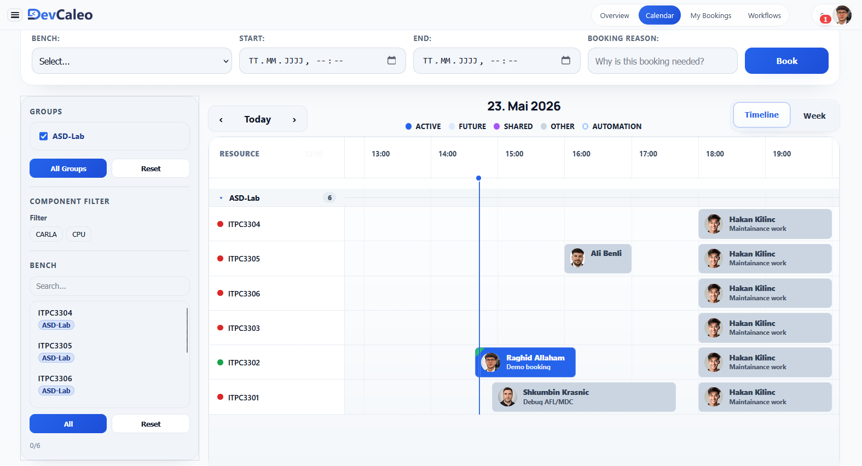Open the BENCH select dropdown
Image resolution: width=862 pixels, height=466 pixels.
132,61
